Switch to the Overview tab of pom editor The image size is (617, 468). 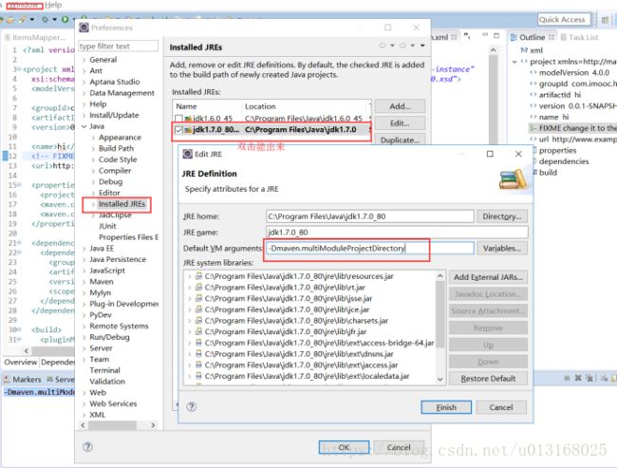(21, 362)
